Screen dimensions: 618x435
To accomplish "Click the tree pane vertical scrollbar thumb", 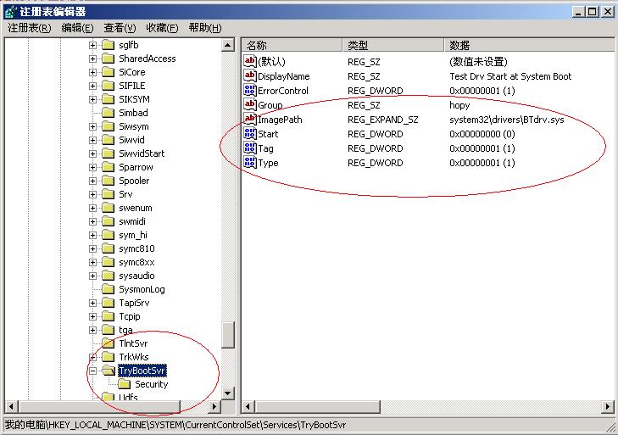I will (228, 335).
